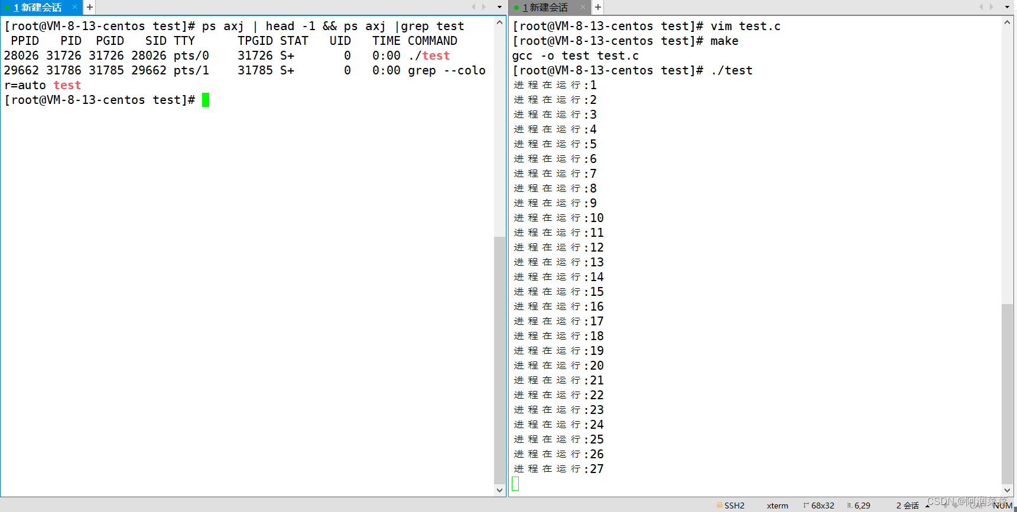Click 'COMMAND' column header in ps output
The width and height of the screenshot is (1017, 512).
433,41
